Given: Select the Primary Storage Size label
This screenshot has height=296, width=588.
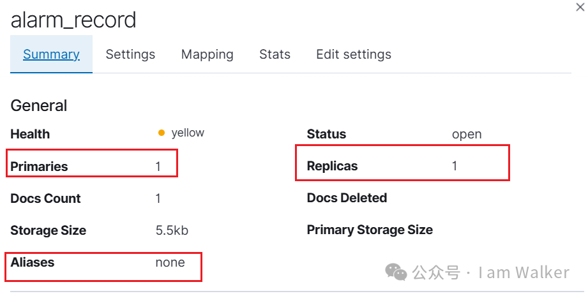Looking at the screenshot, I should 370,230.
